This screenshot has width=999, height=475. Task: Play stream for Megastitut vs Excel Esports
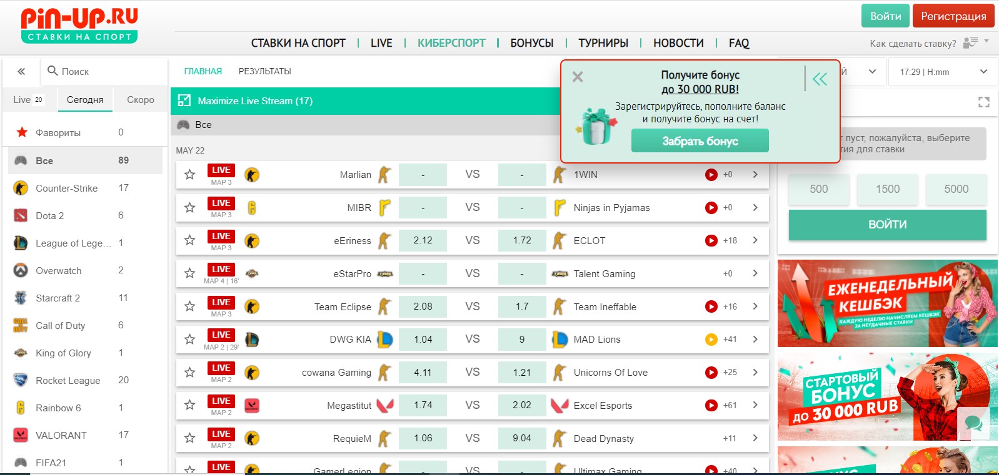point(711,405)
